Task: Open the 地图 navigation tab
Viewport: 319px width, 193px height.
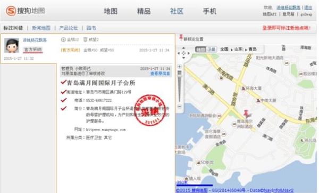Action: click(111, 11)
